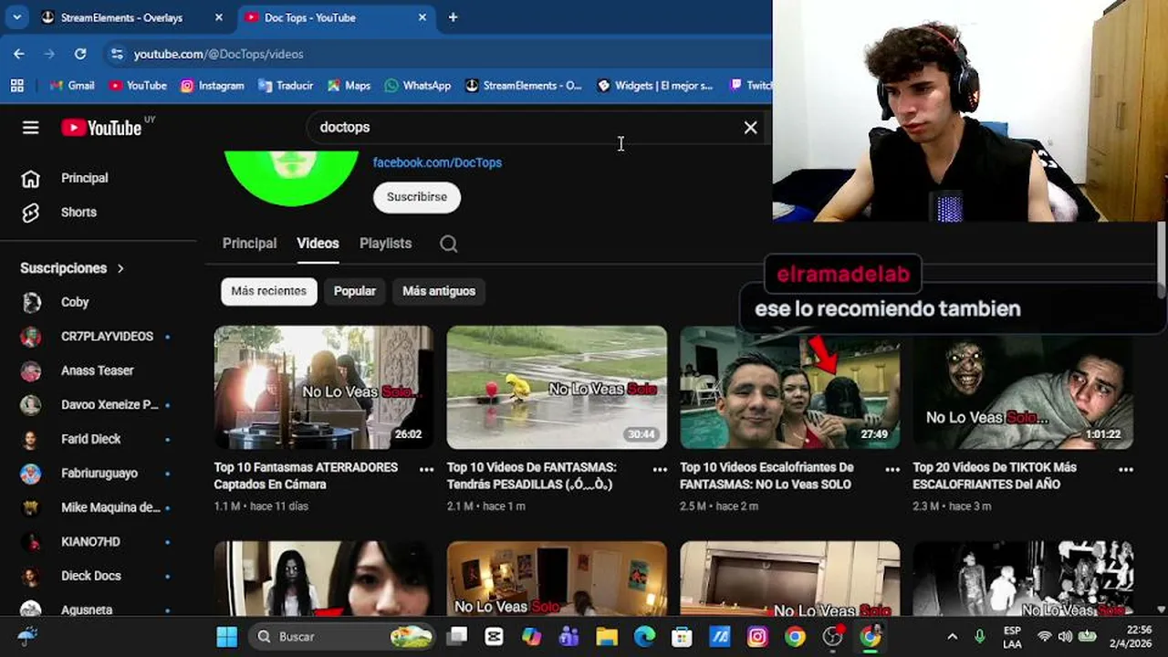The image size is (1168, 657).
Task: Open options for NO Lo Veas SOLO video
Action: (892, 469)
